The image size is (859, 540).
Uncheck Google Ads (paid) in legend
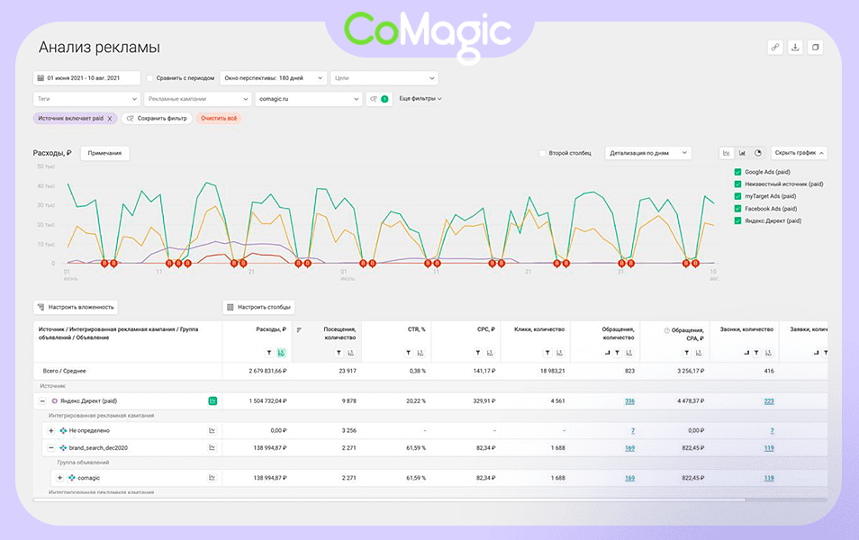pos(737,172)
